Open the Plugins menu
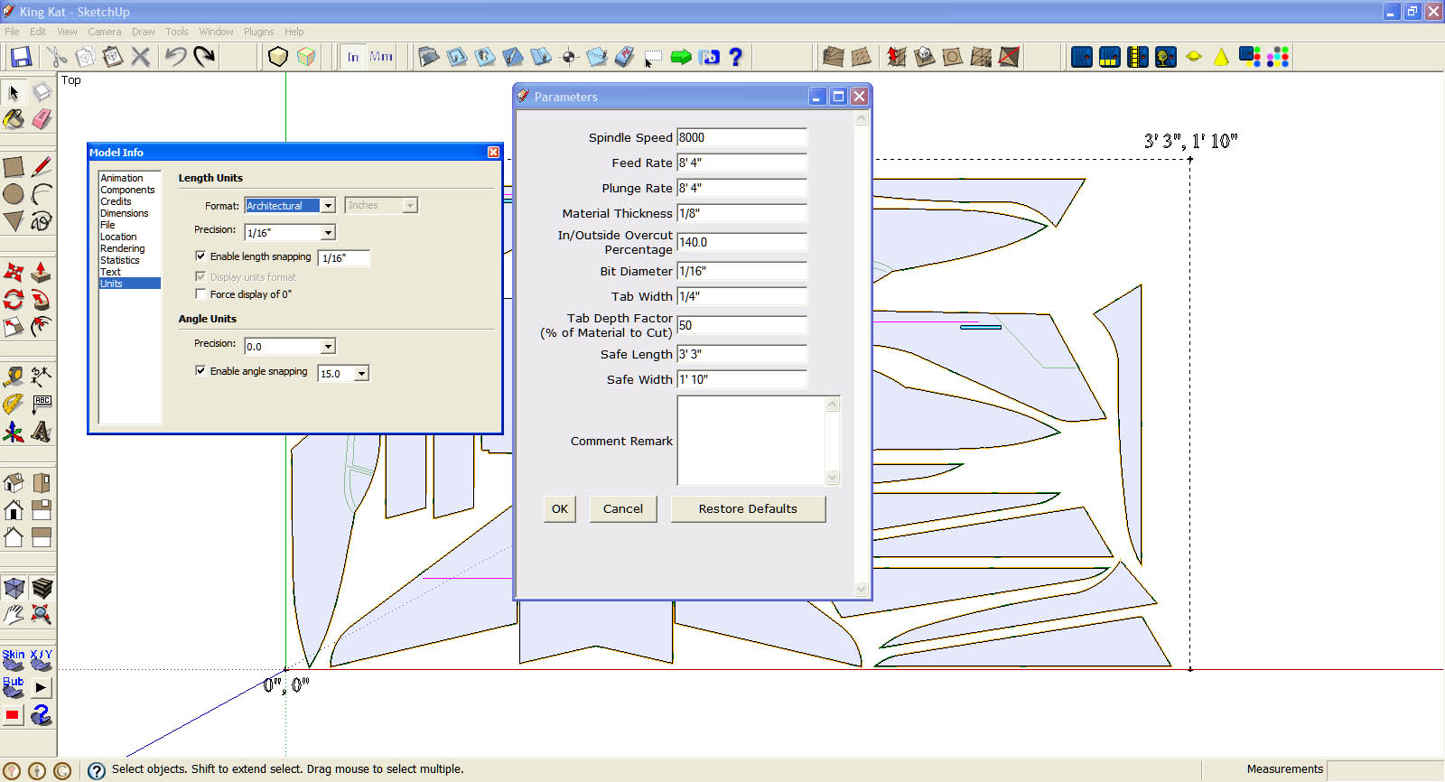Screen dimensions: 1445x782 tap(258, 32)
